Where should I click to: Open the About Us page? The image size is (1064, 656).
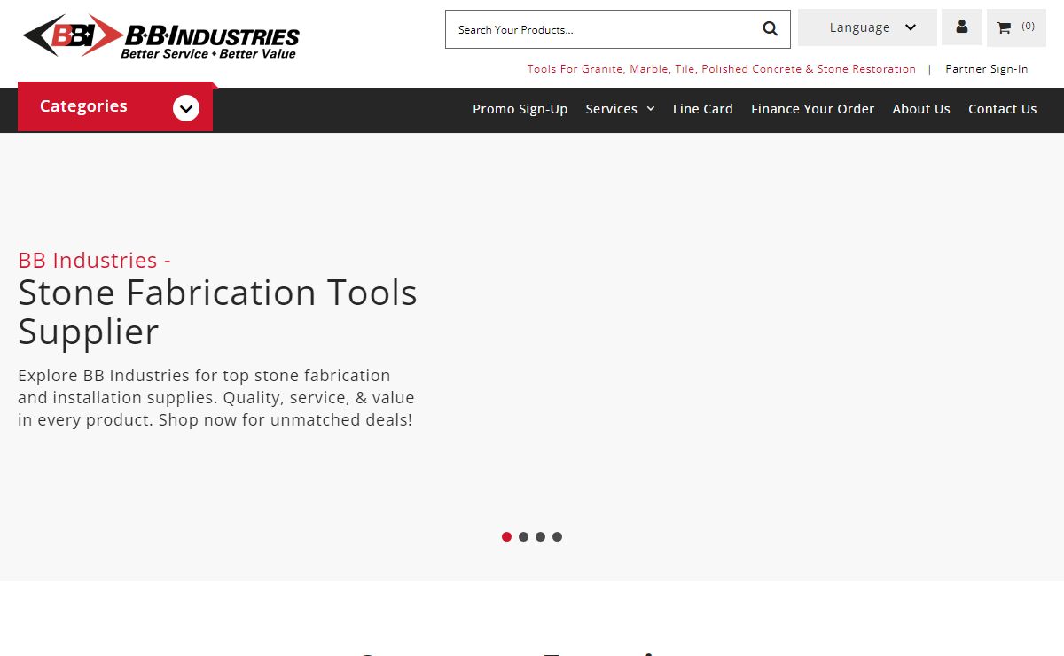click(921, 109)
